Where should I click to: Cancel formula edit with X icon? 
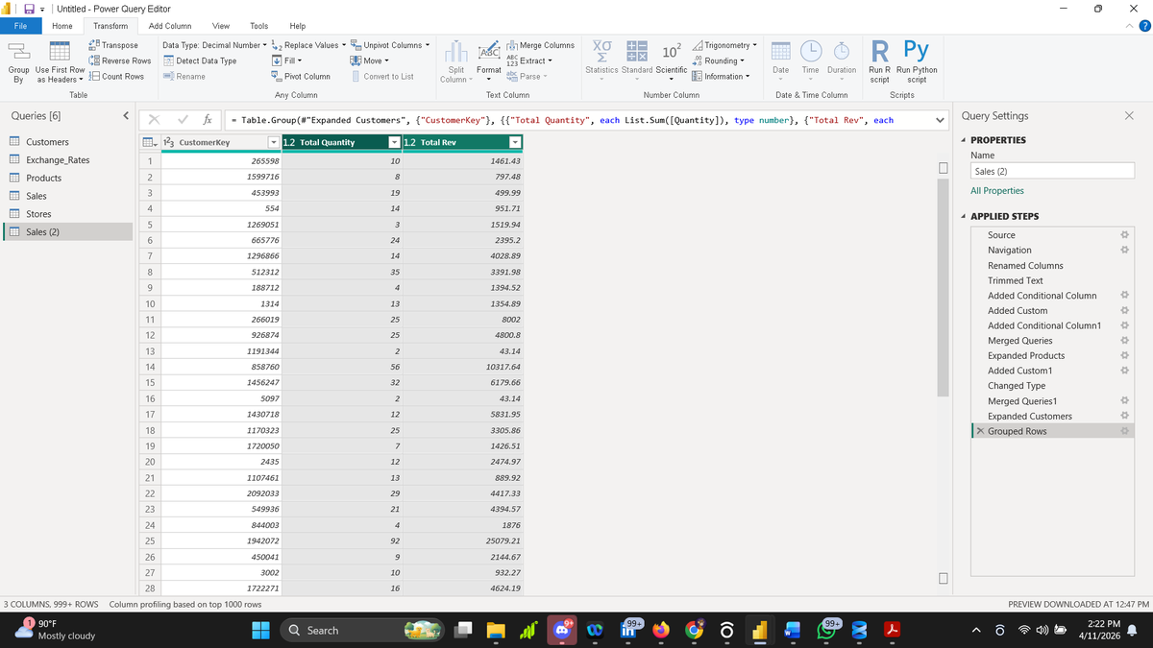click(154, 120)
